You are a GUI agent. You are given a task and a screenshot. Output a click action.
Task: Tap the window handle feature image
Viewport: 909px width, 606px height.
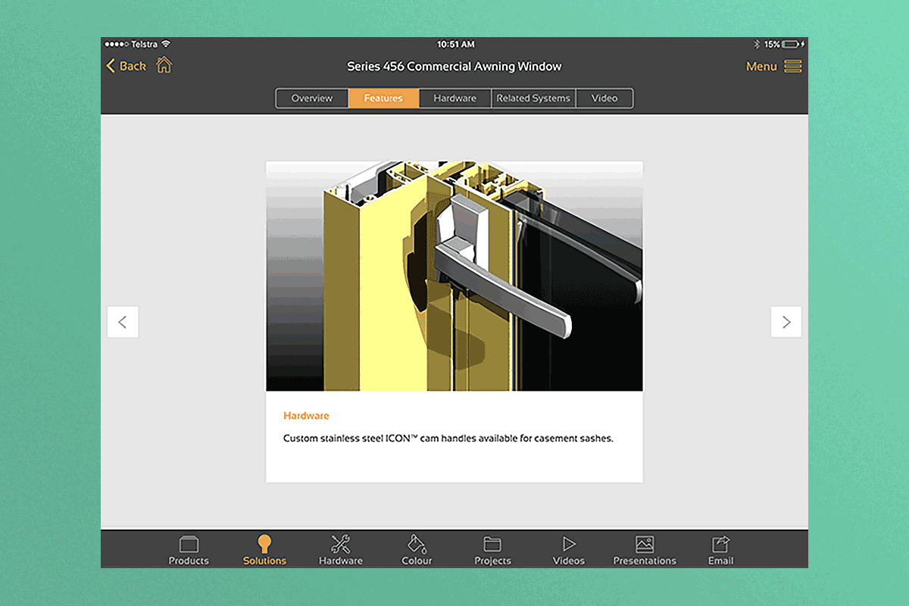click(454, 276)
